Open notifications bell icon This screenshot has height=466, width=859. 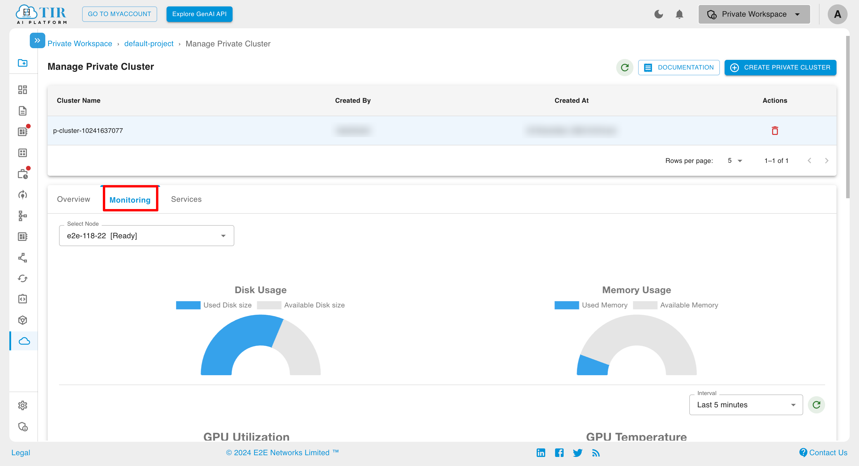[x=679, y=14]
